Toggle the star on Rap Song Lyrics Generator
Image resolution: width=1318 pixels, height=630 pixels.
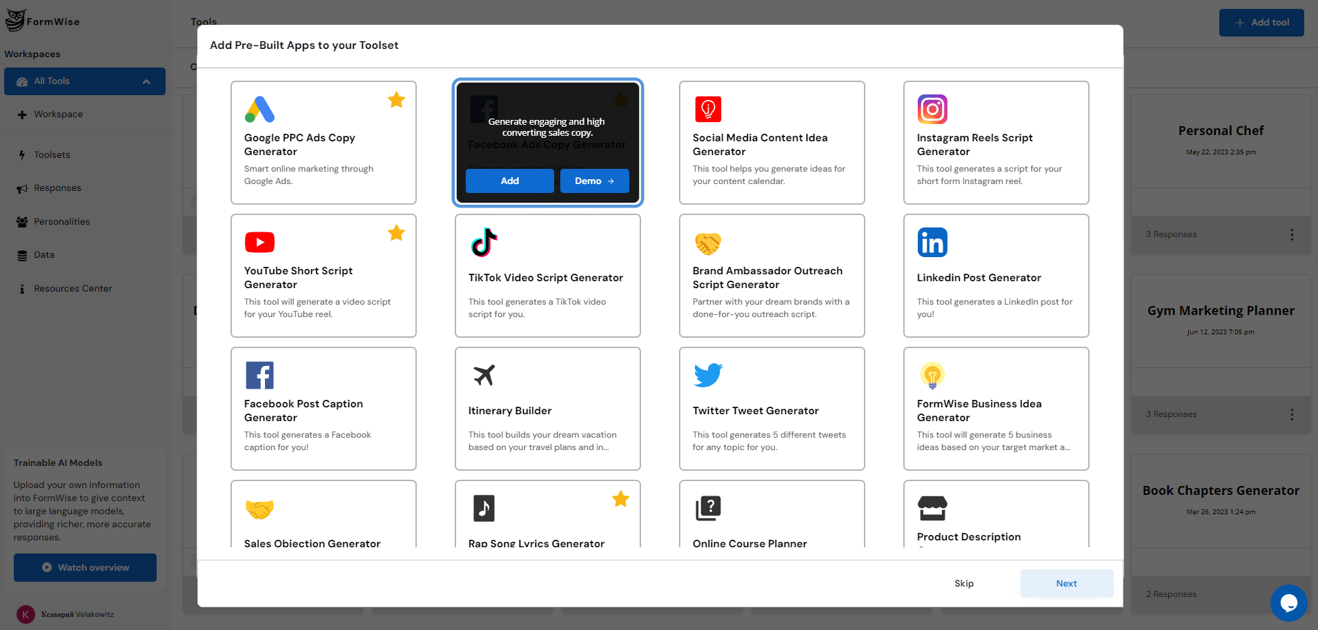point(620,498)
